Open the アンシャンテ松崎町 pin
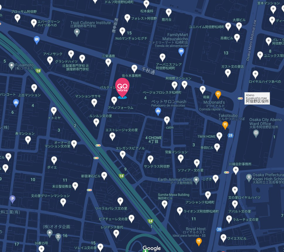Viewport: 284px width, 252px height. point(208,195)
